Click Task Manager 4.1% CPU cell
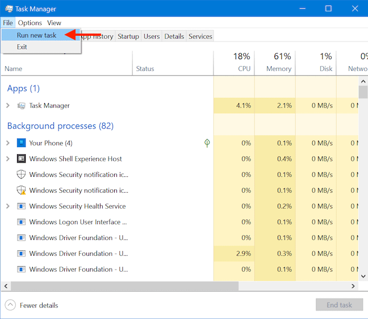Image resolution: width=368 pixels, height=319 pixels. point(234,106)
